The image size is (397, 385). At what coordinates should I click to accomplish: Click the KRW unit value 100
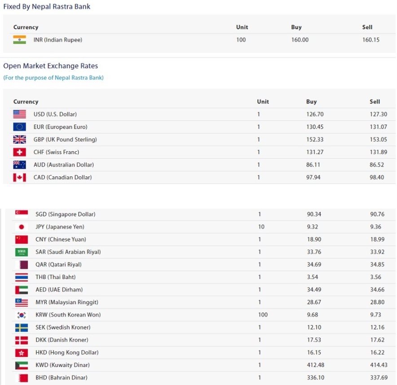(263, 315)
